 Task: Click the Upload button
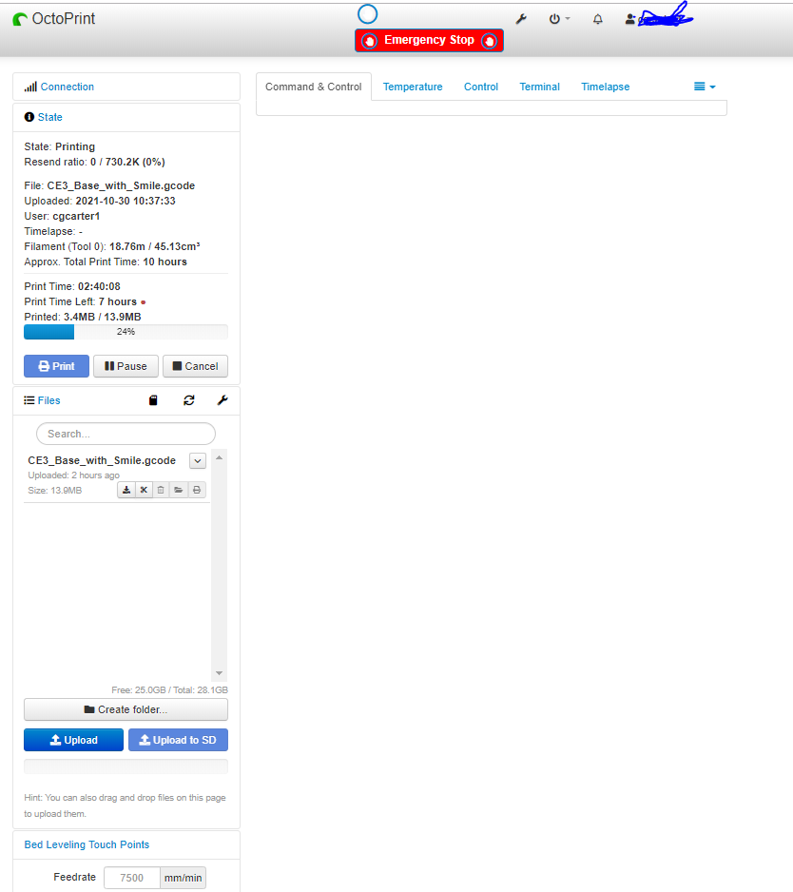coord(73,740)
